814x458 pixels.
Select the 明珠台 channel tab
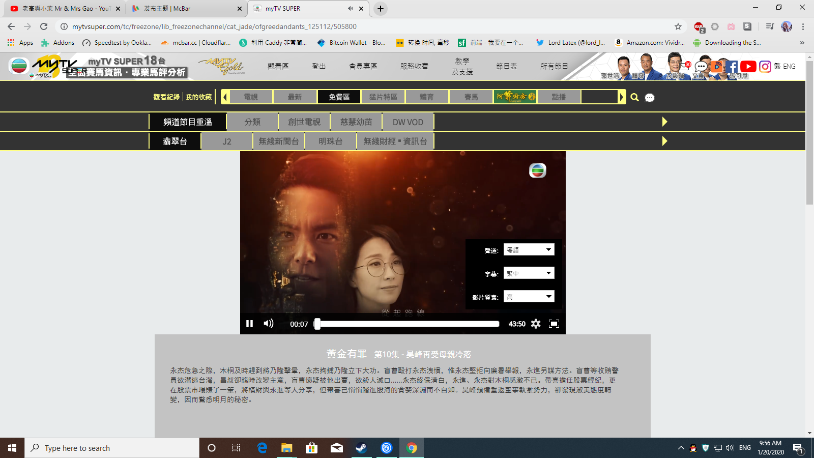331,141
